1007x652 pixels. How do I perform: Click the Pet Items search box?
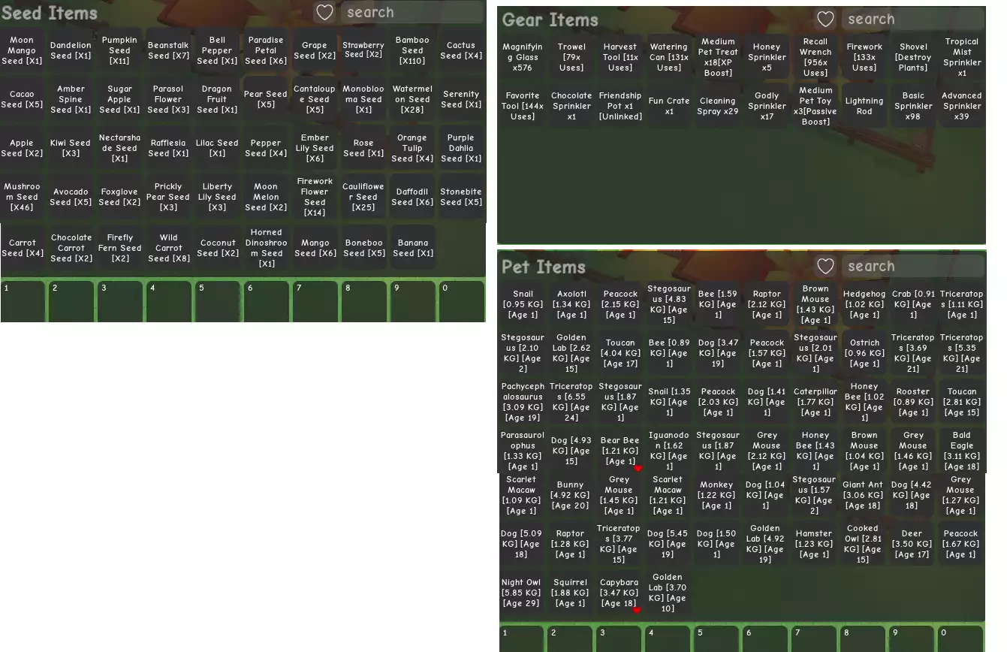coord(912,266)
